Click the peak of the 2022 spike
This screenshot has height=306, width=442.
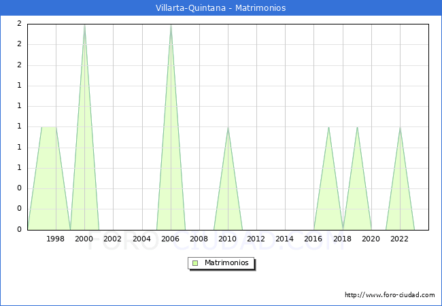pyautogui.click(x=400, y=127)
